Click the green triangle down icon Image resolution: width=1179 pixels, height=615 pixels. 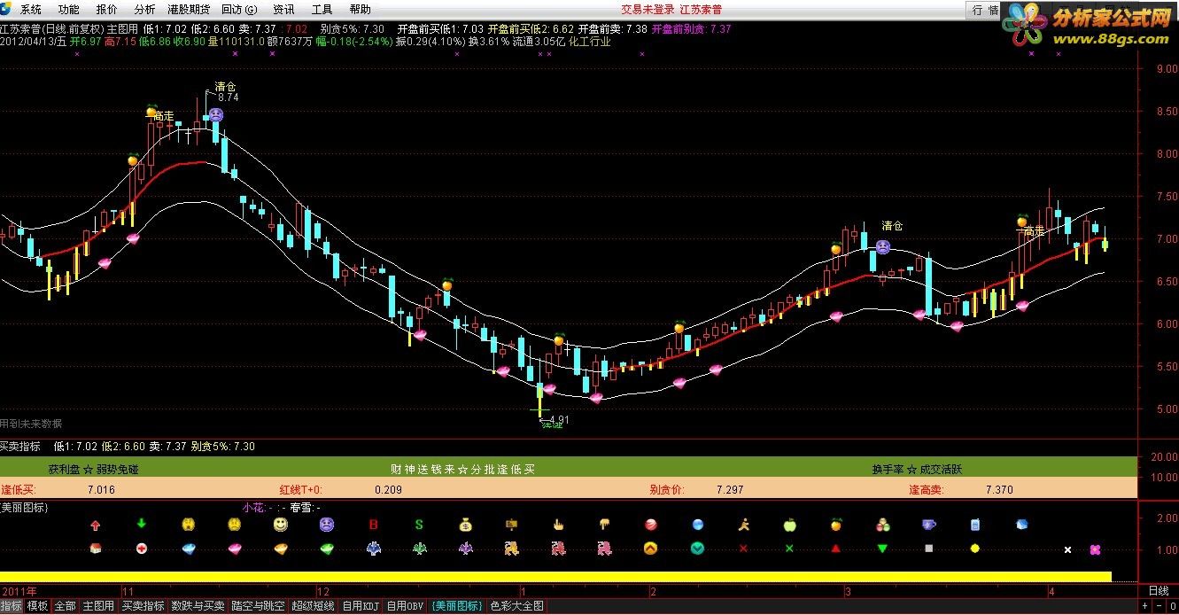tap(882, 549)
